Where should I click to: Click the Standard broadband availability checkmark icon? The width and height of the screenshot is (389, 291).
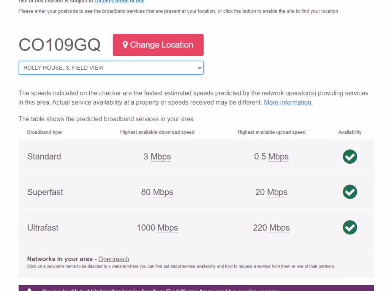[x=349, y=156]
